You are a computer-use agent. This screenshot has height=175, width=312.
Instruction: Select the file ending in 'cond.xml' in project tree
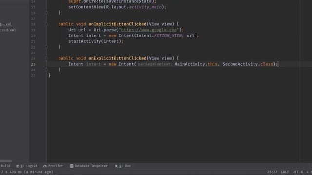tap(8, 30)
